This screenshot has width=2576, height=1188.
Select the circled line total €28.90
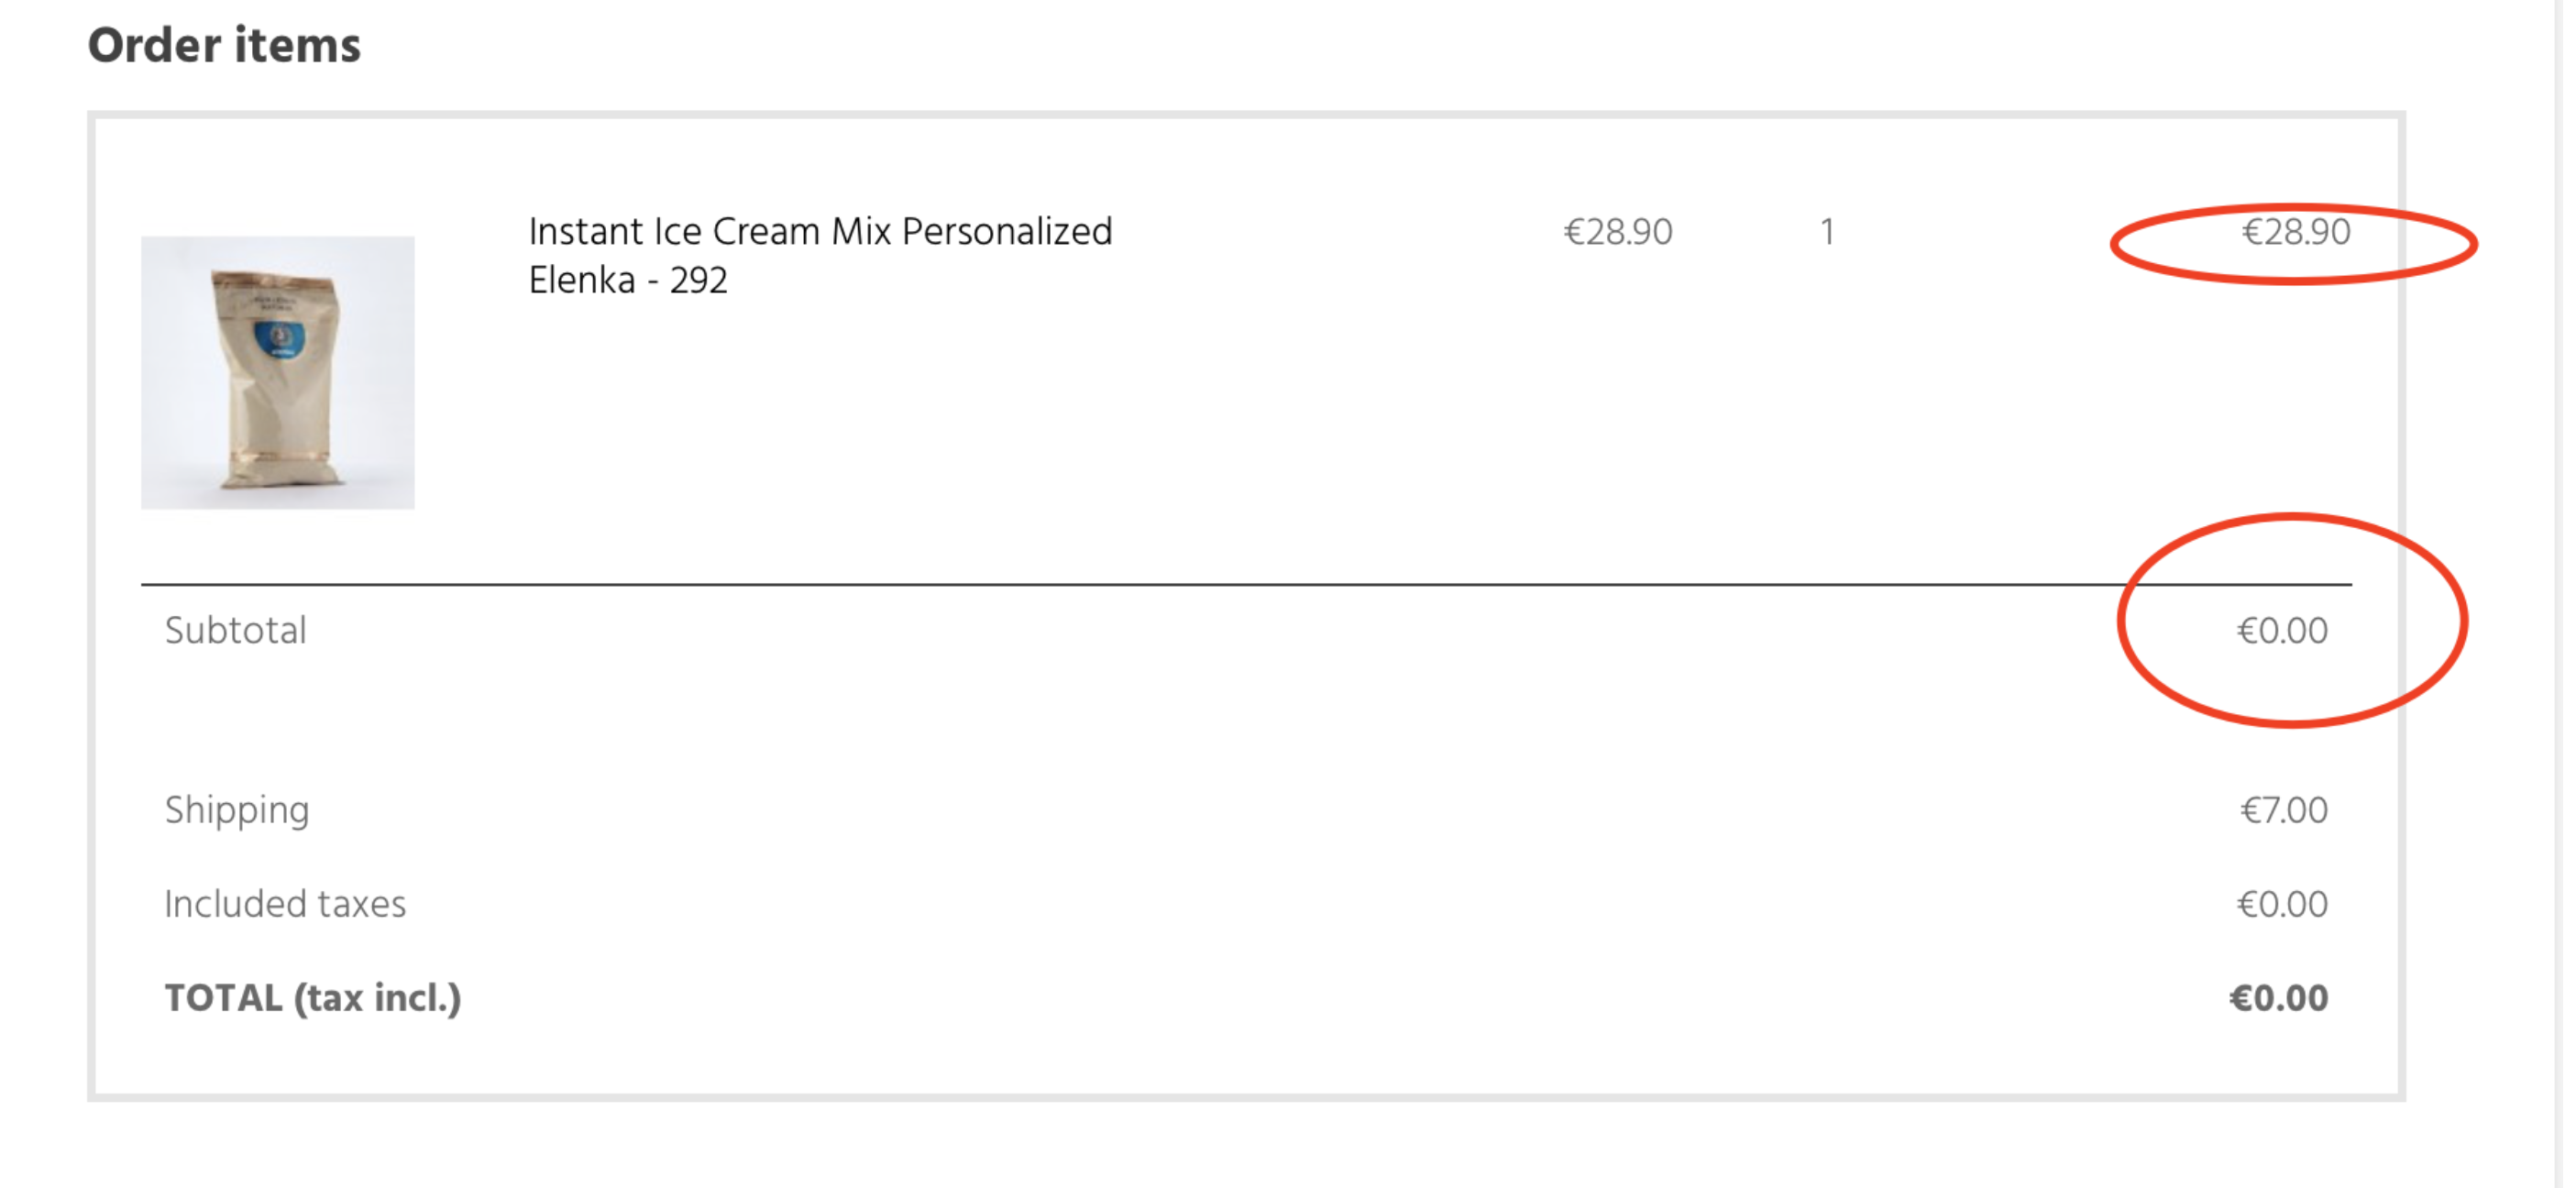point(2295,232)
